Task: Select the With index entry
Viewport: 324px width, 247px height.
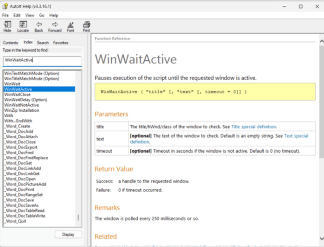Action: [x=8, y=115]
